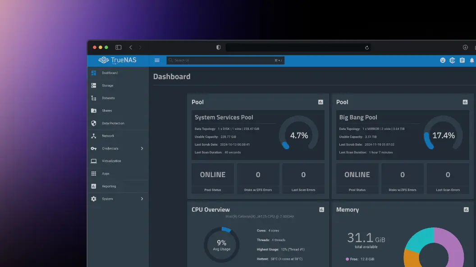Select Shares in the navigation menu
The height and width of the screenshot is (267, 476).
tap(107, 111)
